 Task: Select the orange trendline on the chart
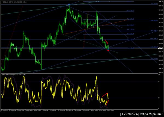[96, 27]
